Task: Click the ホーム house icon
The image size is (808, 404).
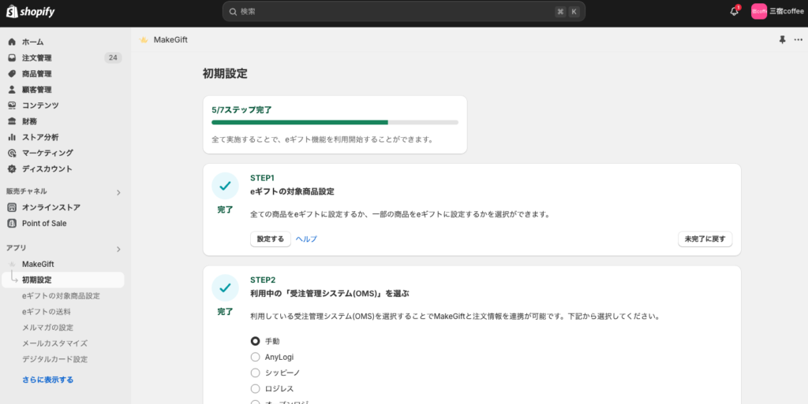Action: click(12, 42)
